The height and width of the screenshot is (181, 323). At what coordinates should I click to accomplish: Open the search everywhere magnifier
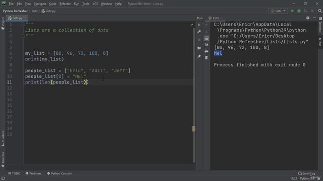[x=319, y=11]
